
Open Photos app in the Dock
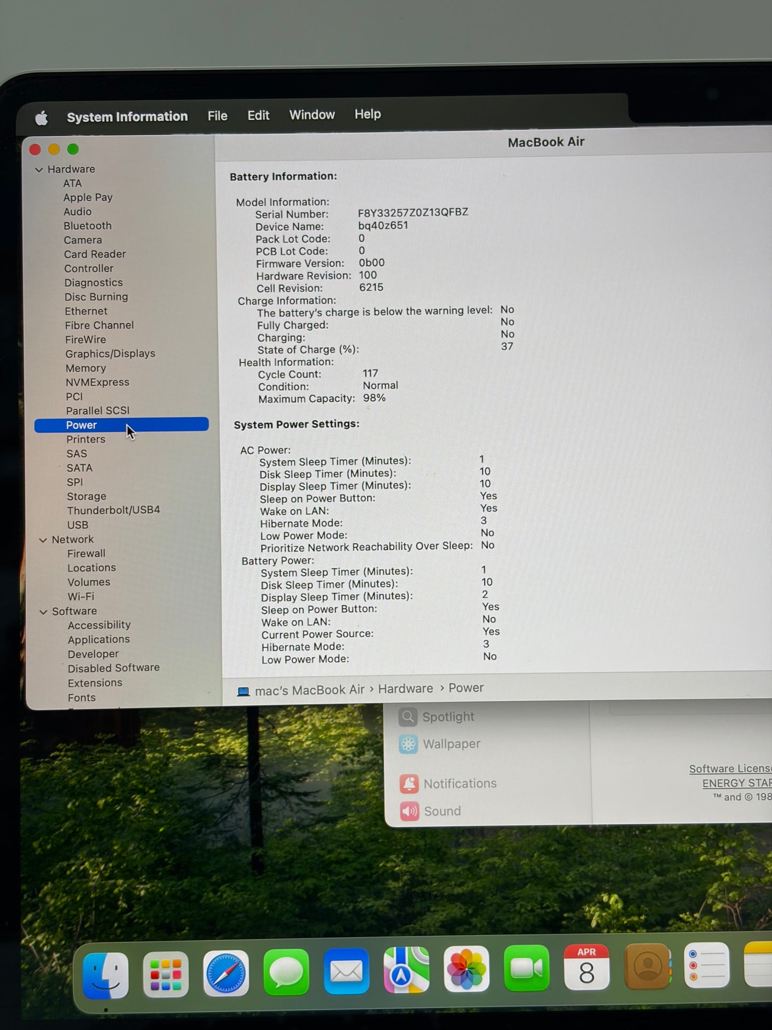click(x=466, y=969)
